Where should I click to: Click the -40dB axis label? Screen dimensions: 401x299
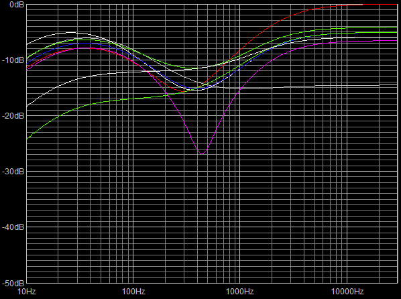point(13,227)
